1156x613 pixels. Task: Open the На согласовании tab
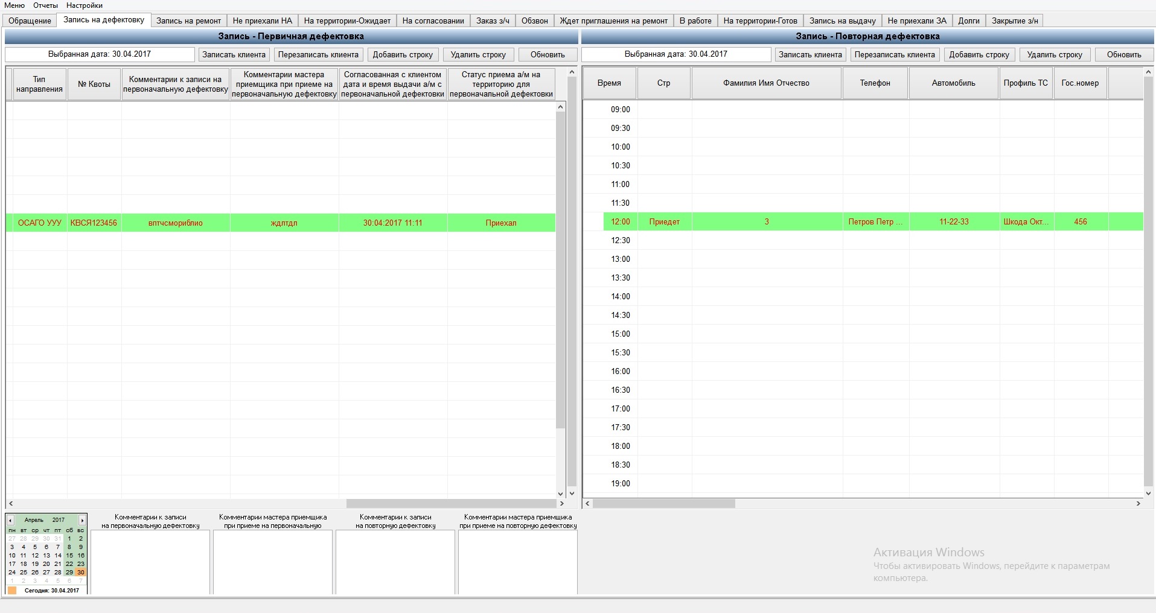tap(433, 21)
